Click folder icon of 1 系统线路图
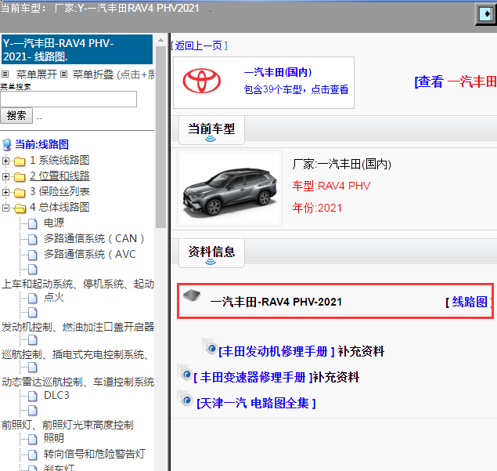Image resolution: width=497 pixels, height=471 pixels. 20,161
